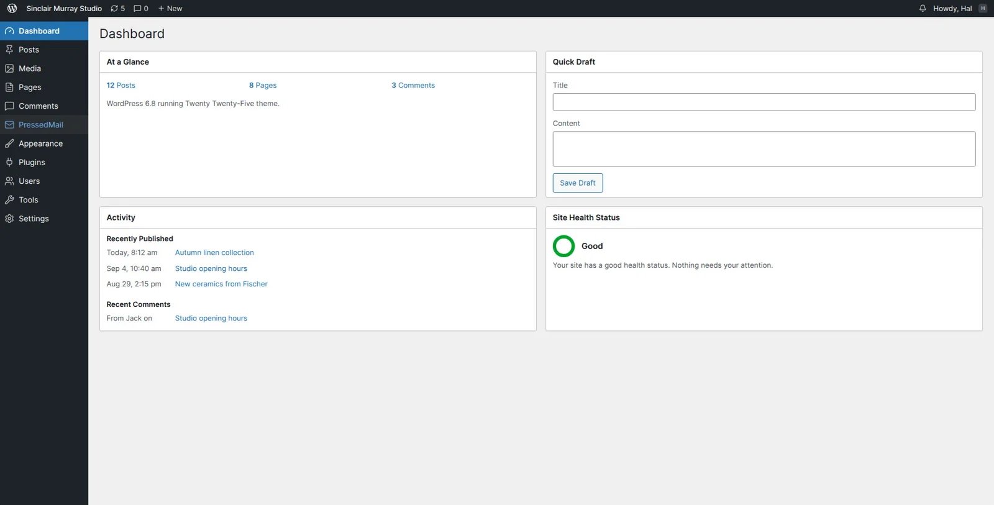994x505 pixels.
Task: View the 3 Comments link
Action: tap(413, 85)
